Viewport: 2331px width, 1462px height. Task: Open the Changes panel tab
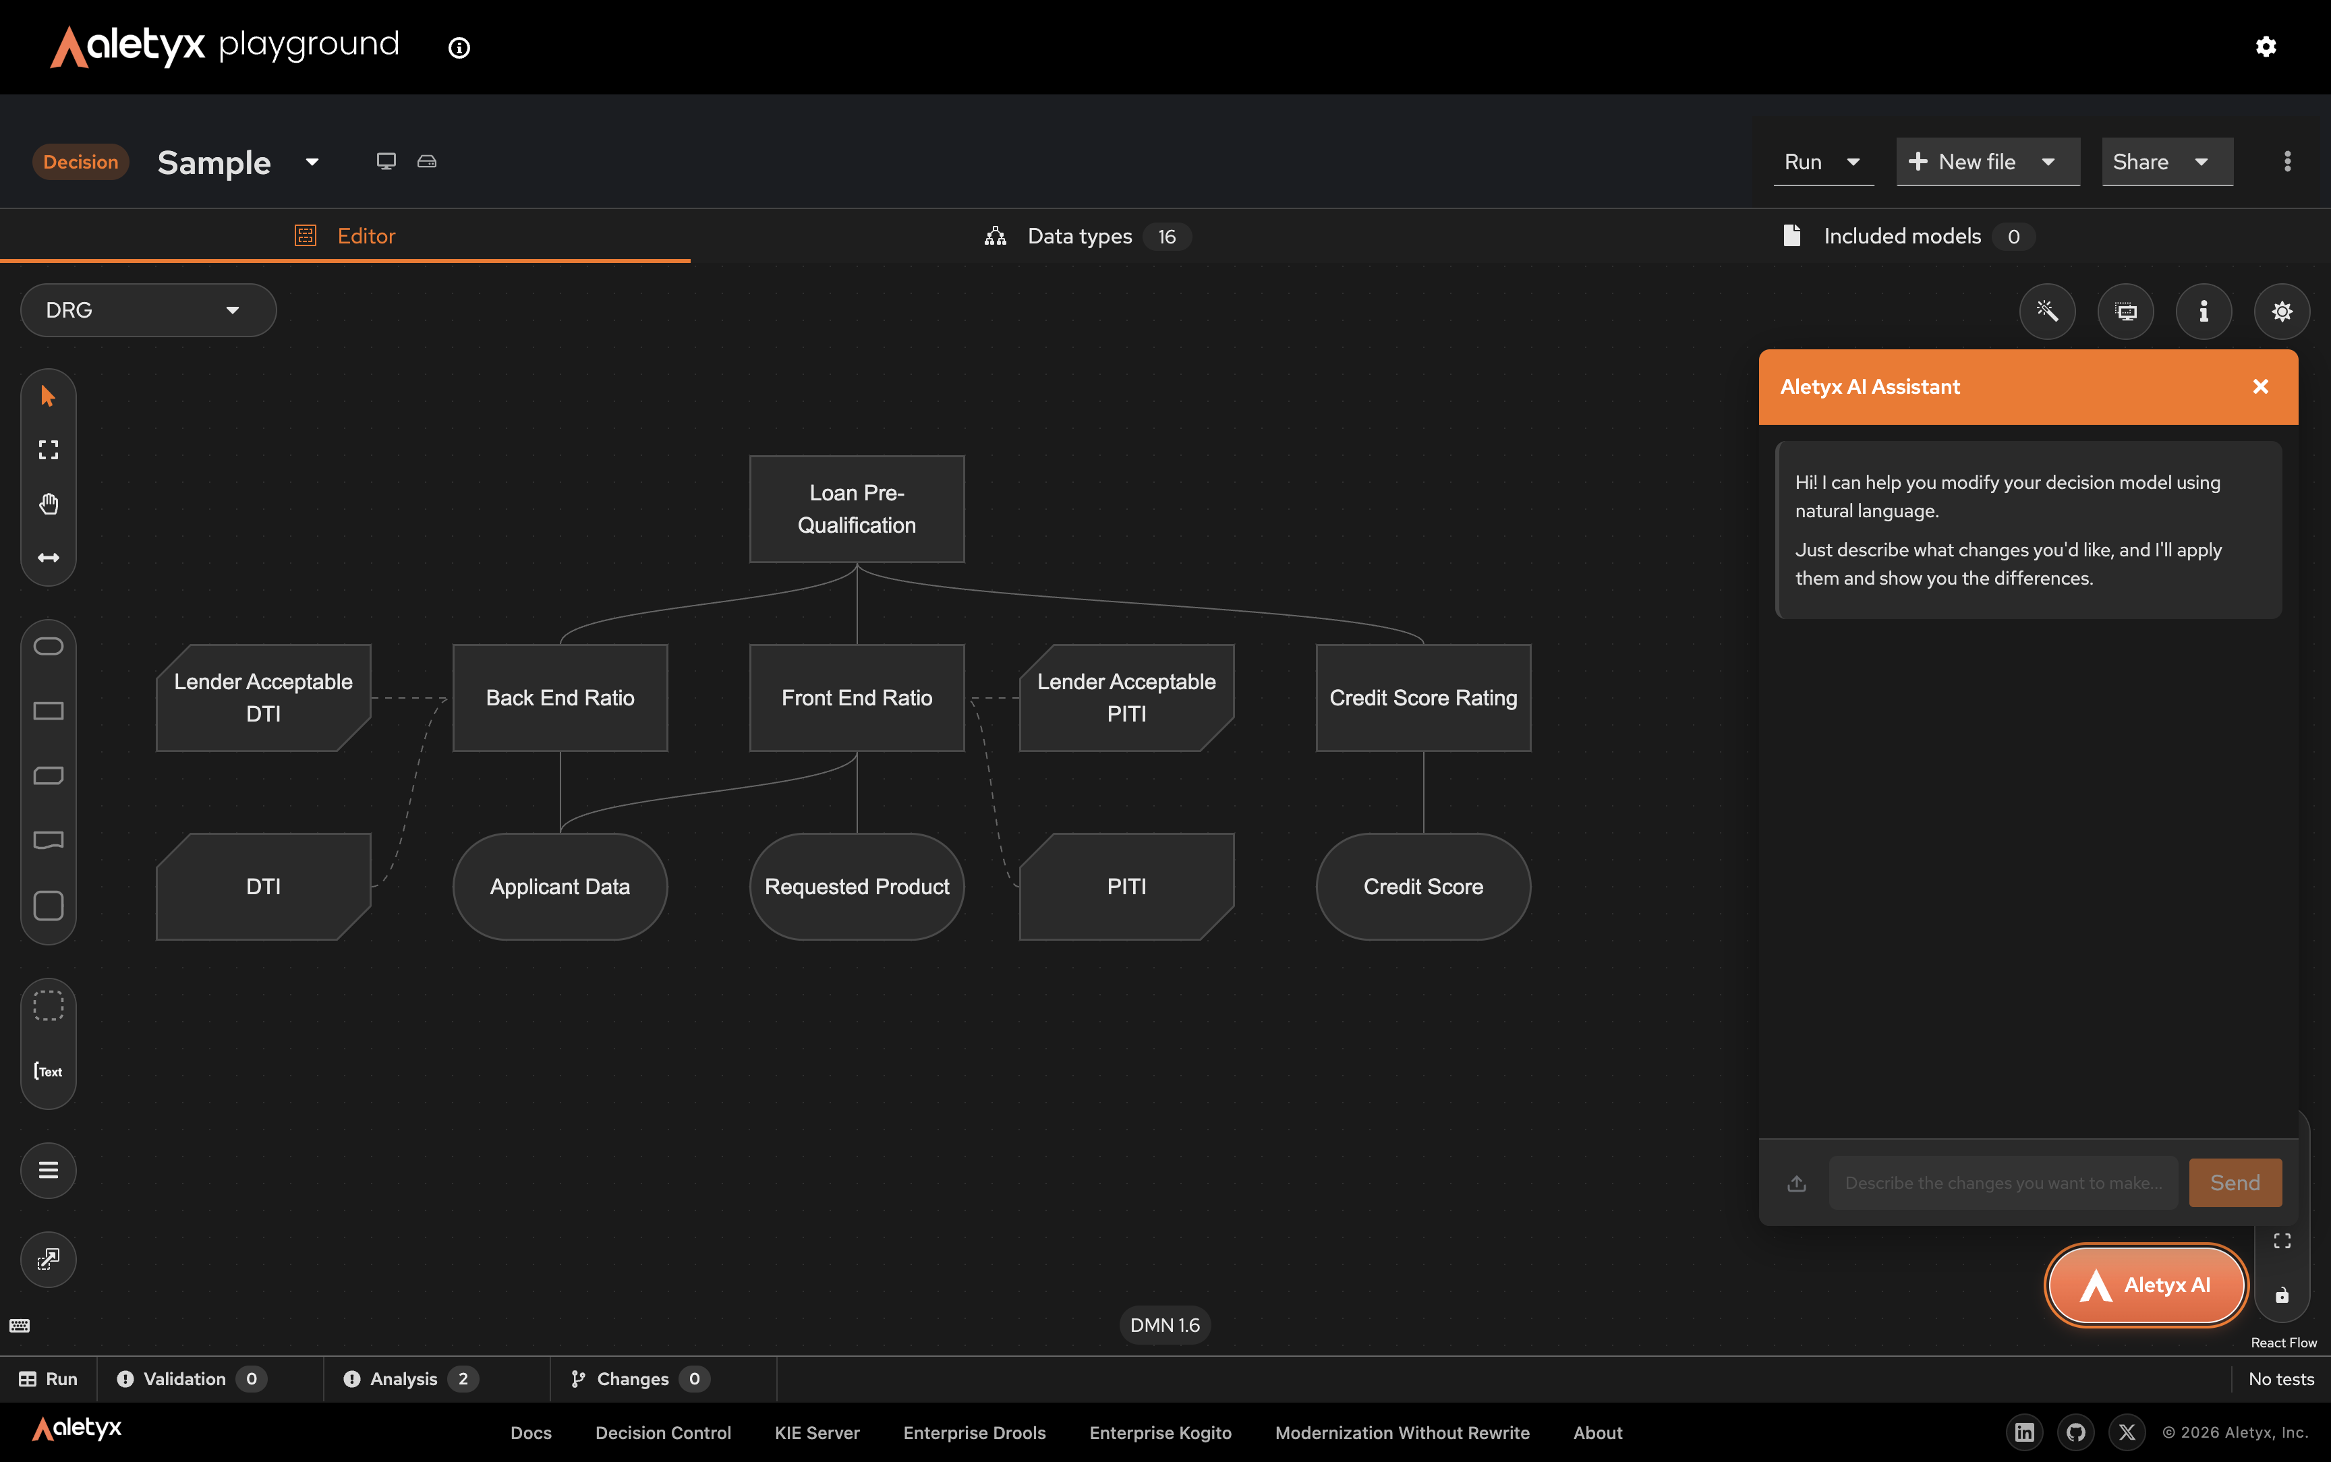coord(640,1379)
